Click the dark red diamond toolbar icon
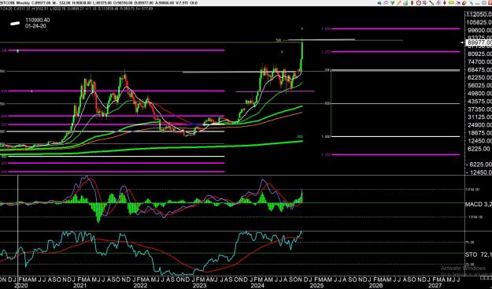 pyautogui.click(x=412, y=3)
